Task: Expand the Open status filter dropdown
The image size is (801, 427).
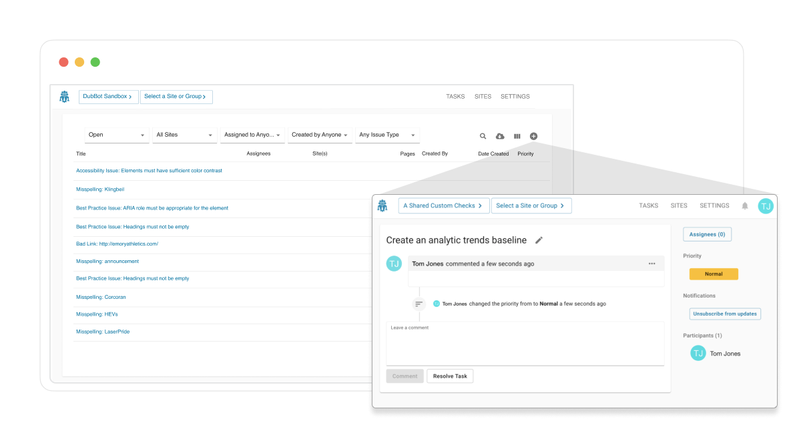Action: pos(117,135)
